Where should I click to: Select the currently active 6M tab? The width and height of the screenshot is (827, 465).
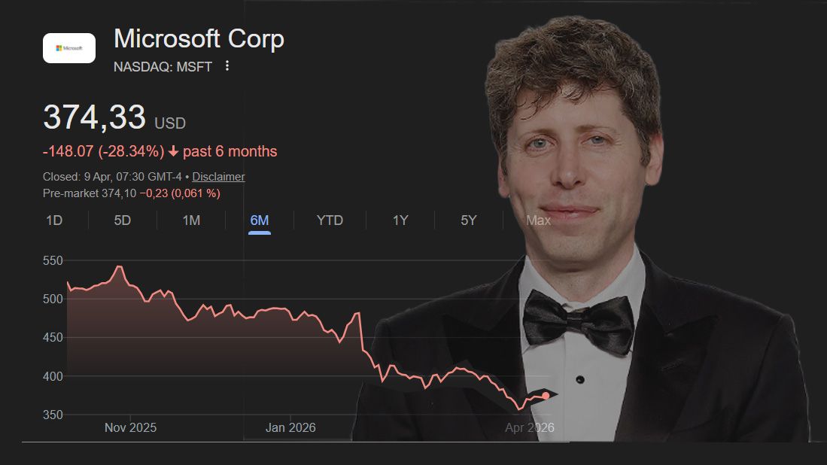260,220
